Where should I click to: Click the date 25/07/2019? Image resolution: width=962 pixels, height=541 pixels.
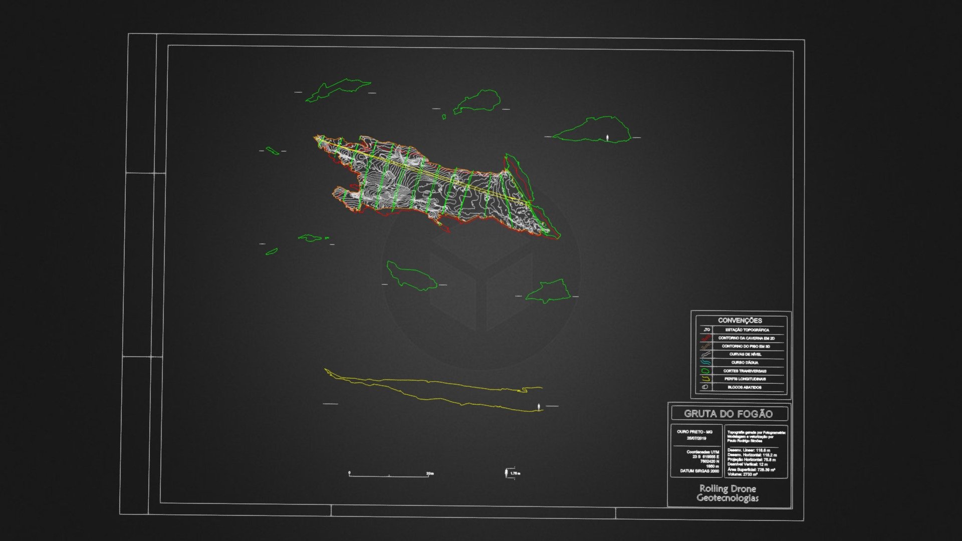pos(696,438)
